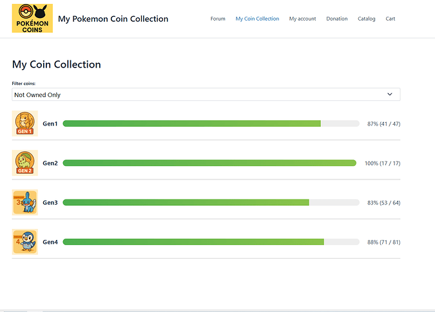Open My Coin Collection nav link

[257, 19]
